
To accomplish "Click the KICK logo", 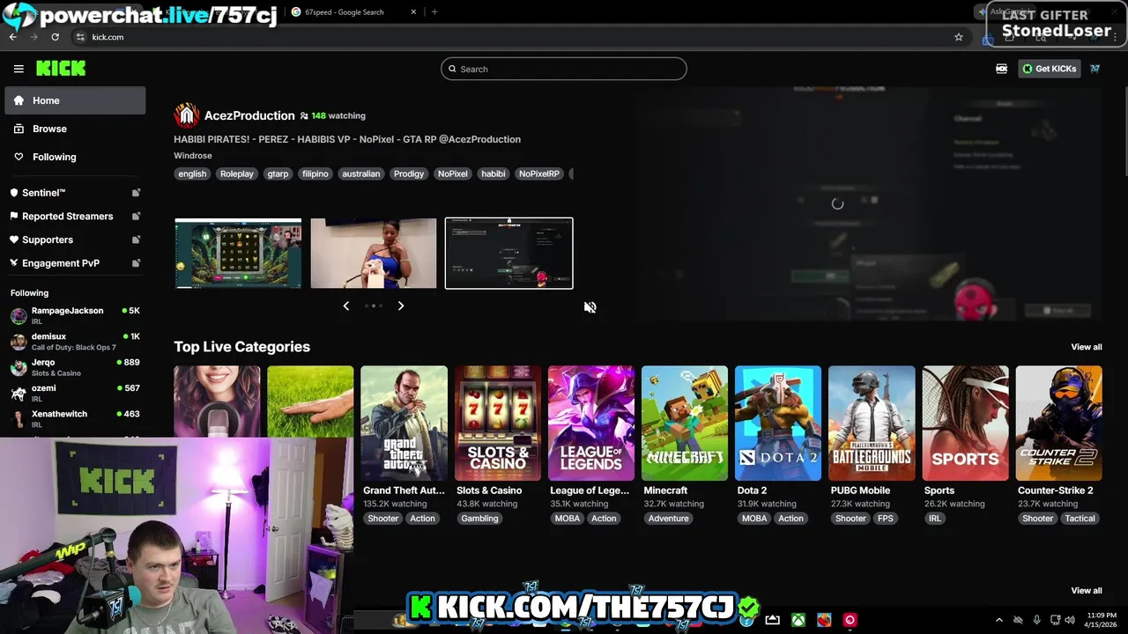I will coord(61,69).
